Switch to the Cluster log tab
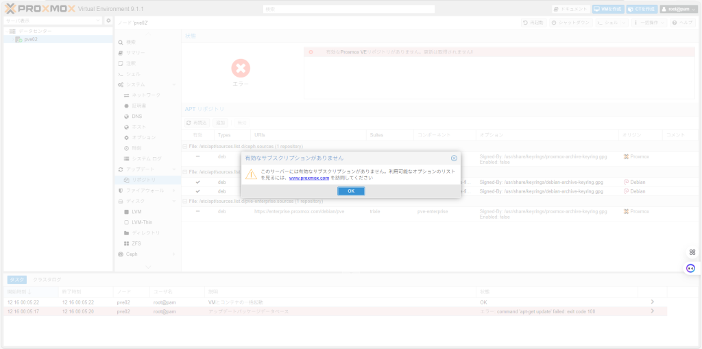 pos(48,279)
